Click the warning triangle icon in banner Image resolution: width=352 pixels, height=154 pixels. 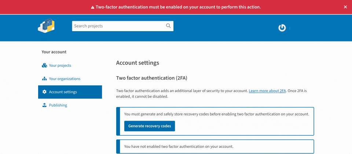coord(92,7)
